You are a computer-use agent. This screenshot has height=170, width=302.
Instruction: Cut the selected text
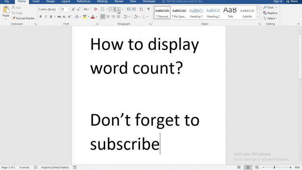(16, 8)
